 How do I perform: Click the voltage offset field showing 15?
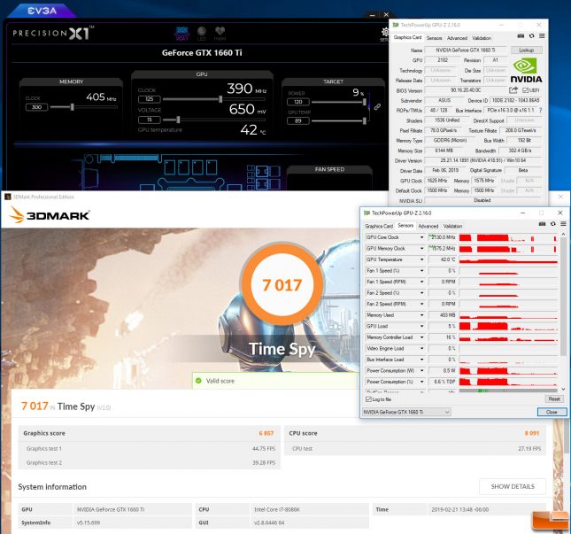click(x=150, y=120)
